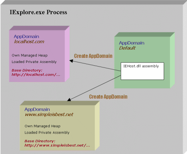Click the IExplore.exe Process title

point(38,12)
